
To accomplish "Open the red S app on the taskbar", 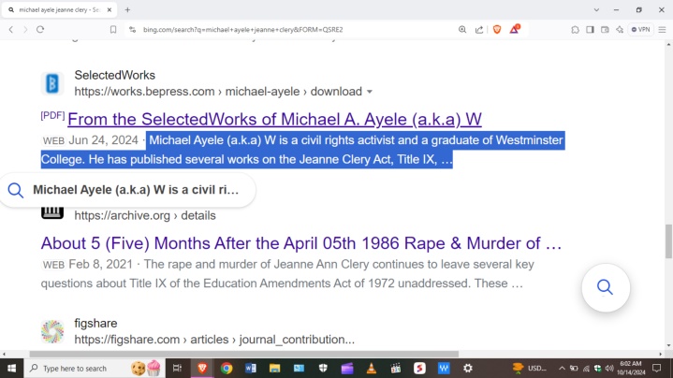I will click(x=419, y=368).
